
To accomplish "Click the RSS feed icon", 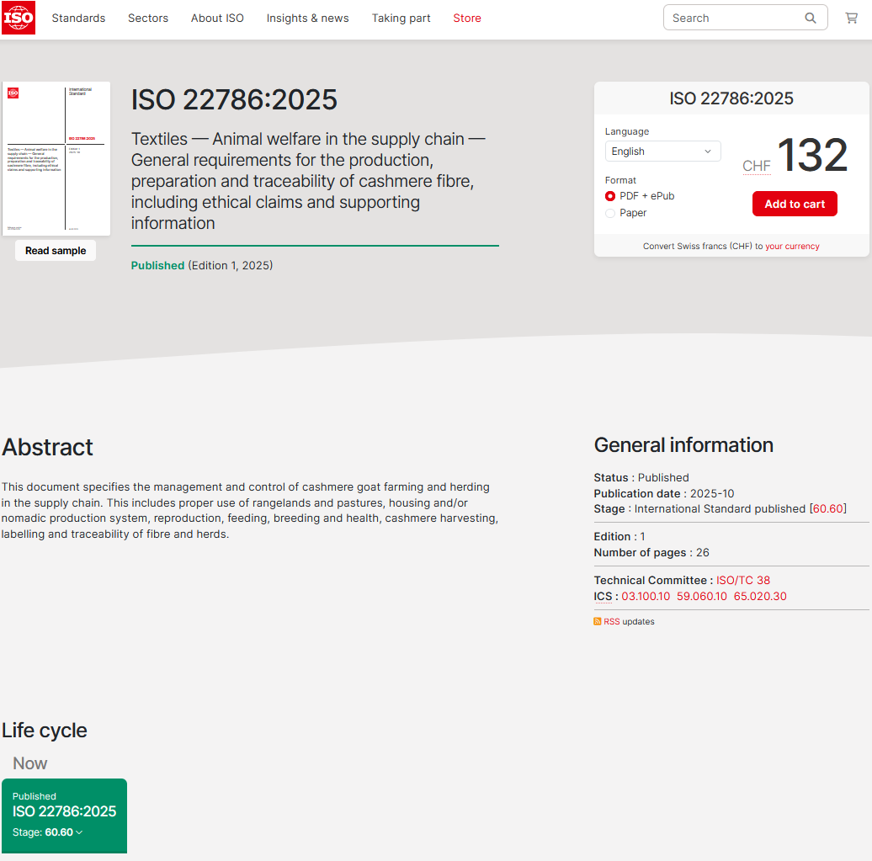I will (x=598, y=622).
